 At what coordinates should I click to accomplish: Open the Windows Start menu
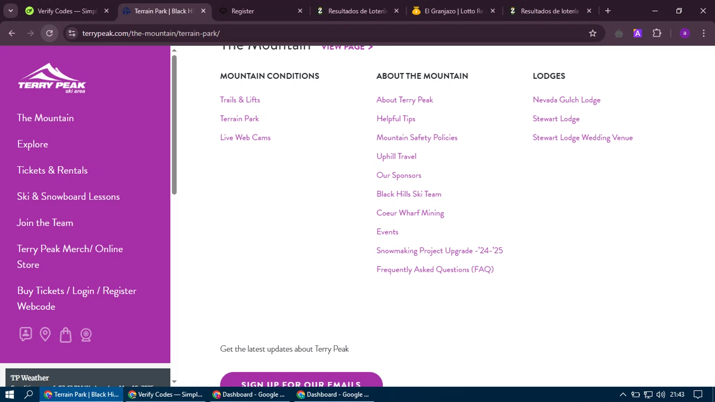[10, 394]
